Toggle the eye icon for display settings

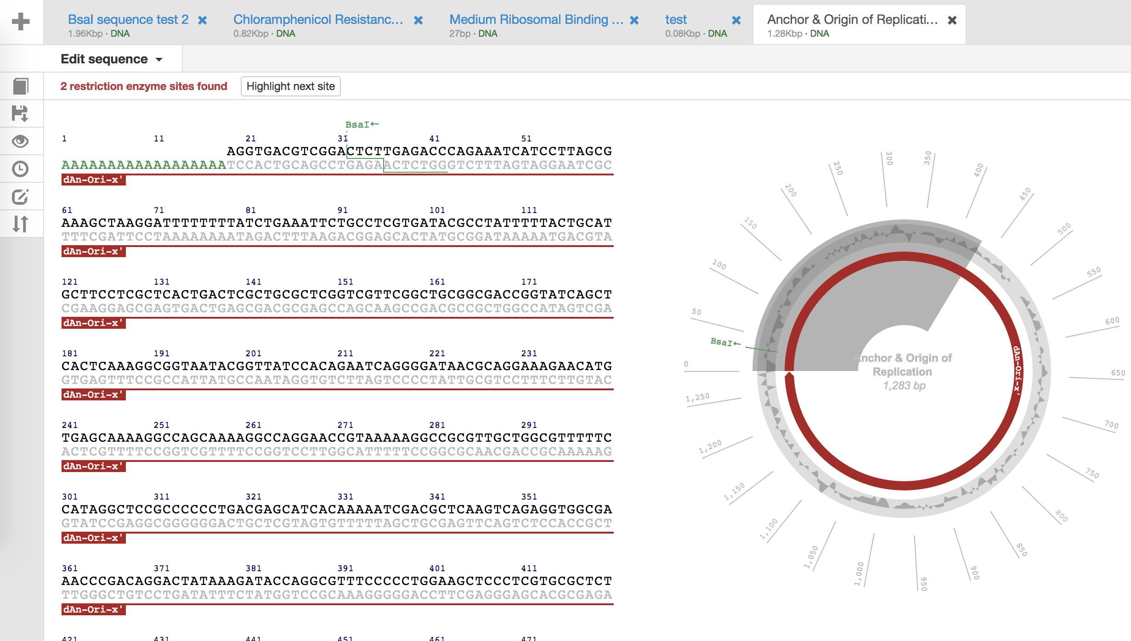click(x=21, y=141)
